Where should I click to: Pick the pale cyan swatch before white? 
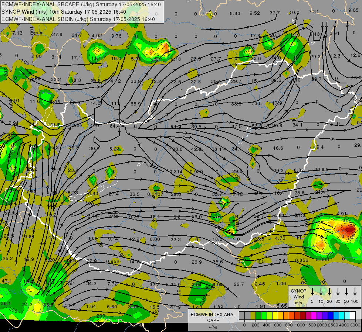pyautogui.click(x=347, y=315)
